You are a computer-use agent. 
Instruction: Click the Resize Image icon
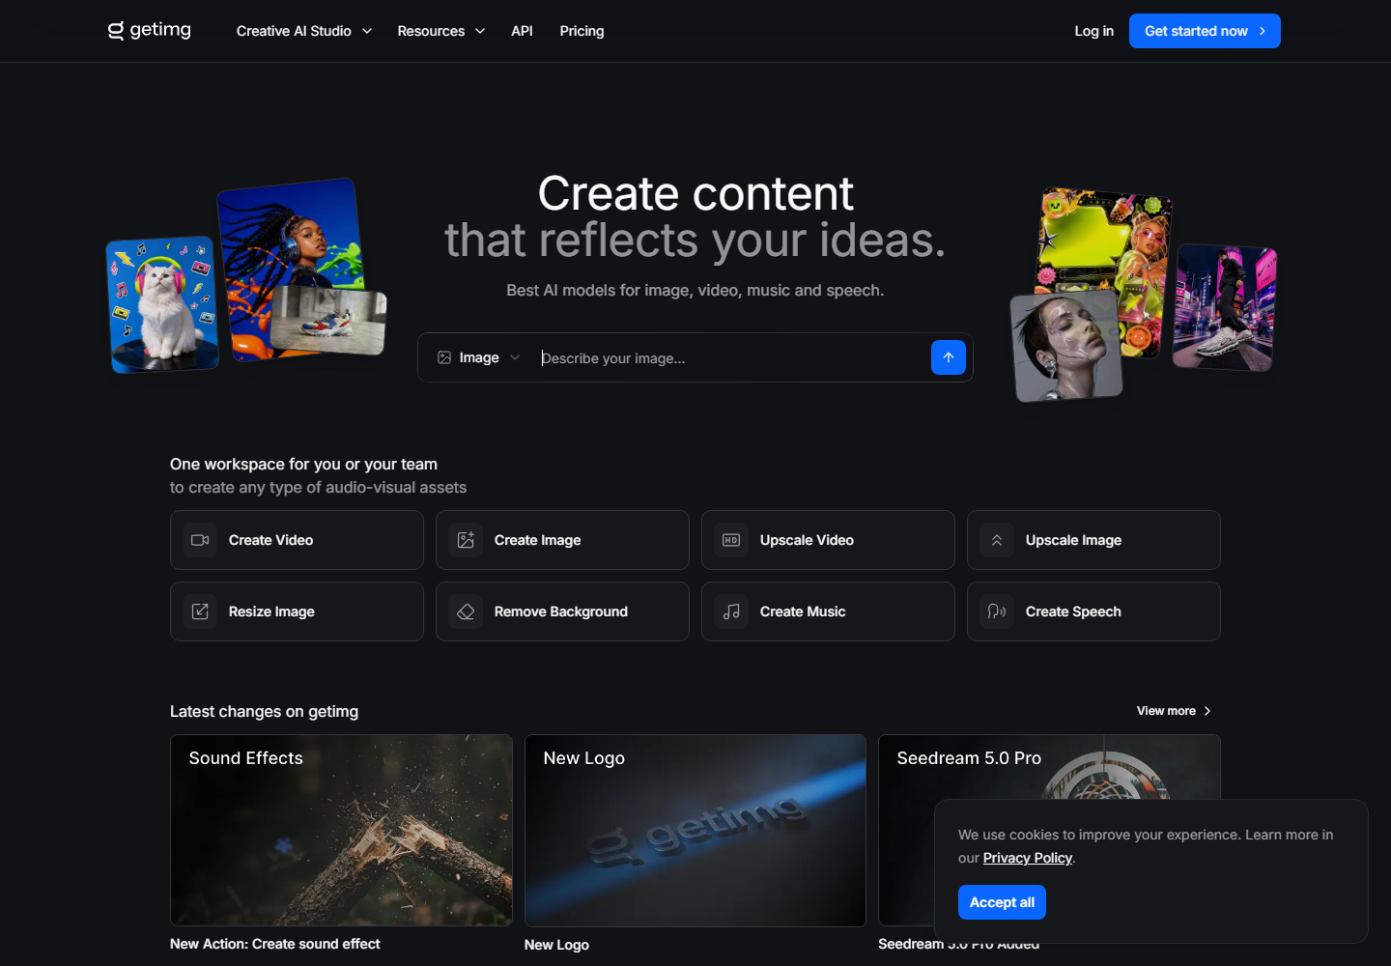[200, 611]
